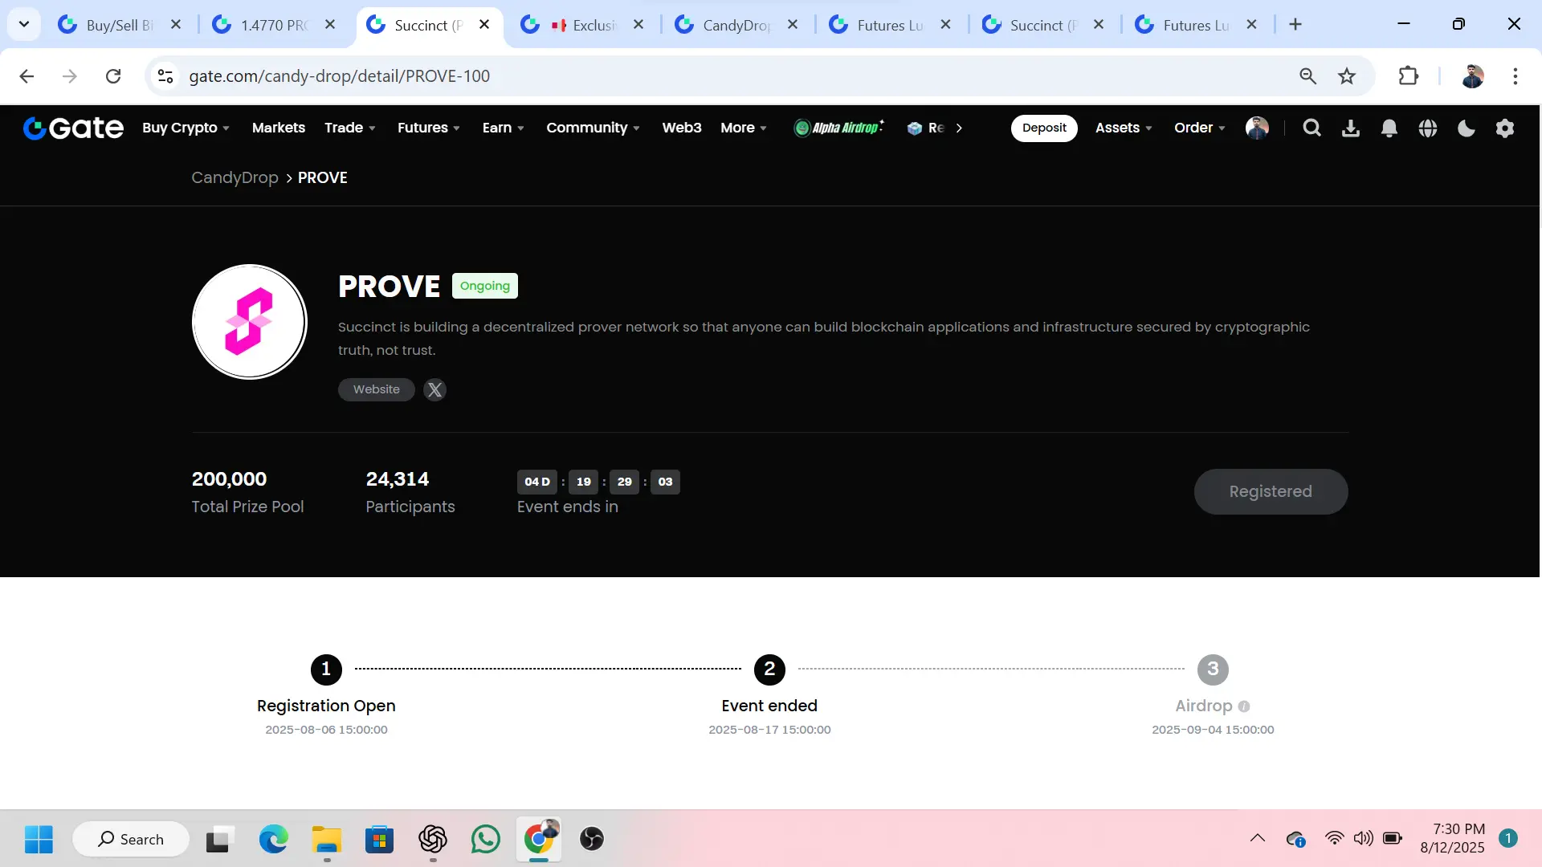Expand the More menu

pos(744,128)
